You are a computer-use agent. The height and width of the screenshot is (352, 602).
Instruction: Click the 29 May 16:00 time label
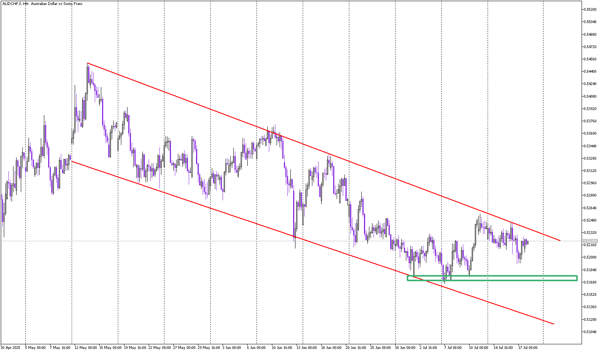pyautogui.click(x=209, y=348)
